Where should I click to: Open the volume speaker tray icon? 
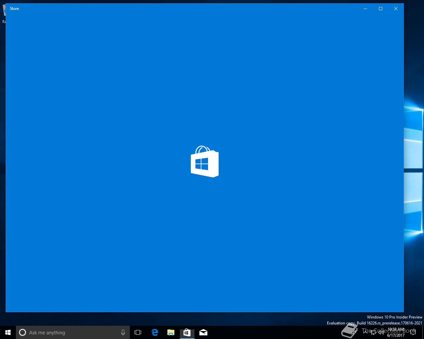point(381,332)
